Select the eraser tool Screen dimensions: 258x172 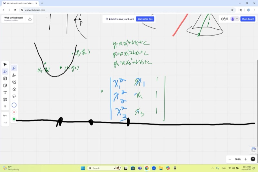pyautogui.click(x=14, y=89)
